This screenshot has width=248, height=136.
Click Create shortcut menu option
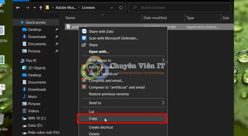pos(101,127)
